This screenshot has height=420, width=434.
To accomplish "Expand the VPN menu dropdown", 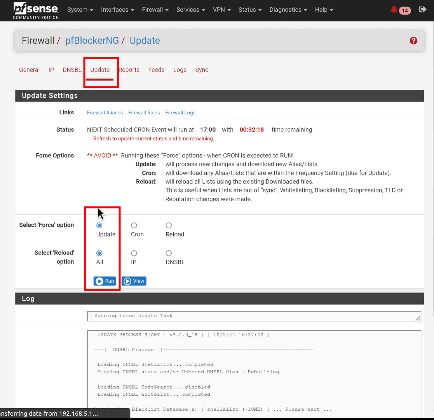I will point(221,10).
